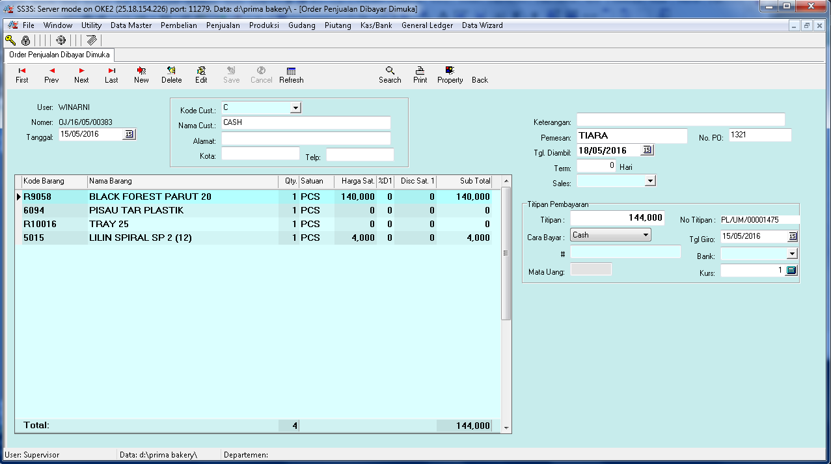Screen dimensions: 831x464
Task: Go to Prev record
Action: click(x=51, y=75)
